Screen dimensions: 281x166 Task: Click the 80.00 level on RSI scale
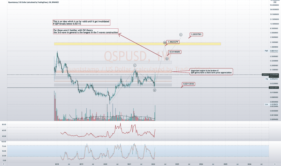tap(4, 124)
